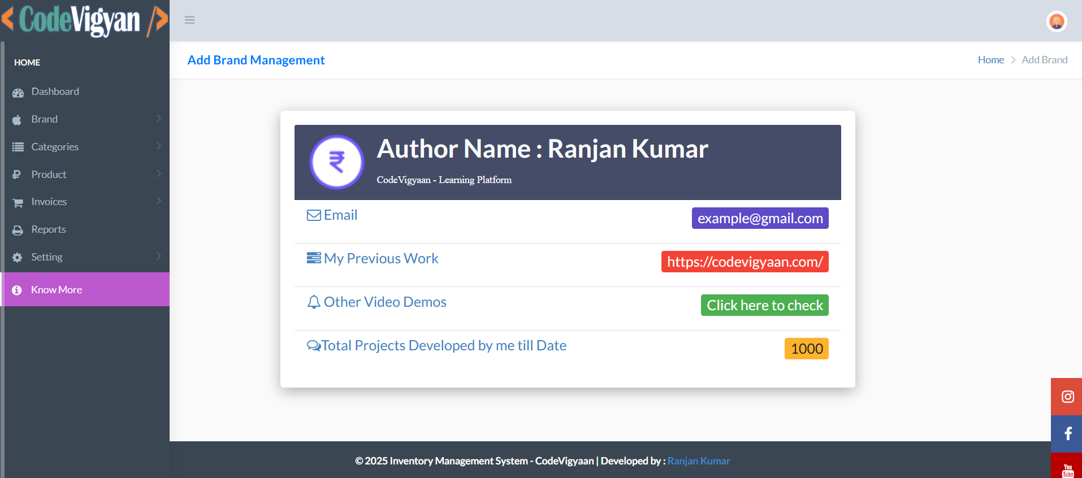Expand the Product submenu chevron

pos(159,174)
